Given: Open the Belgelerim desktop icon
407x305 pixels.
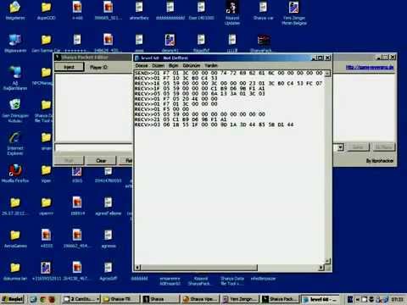Looking at the screenshot, I should [x=15, y=10].
